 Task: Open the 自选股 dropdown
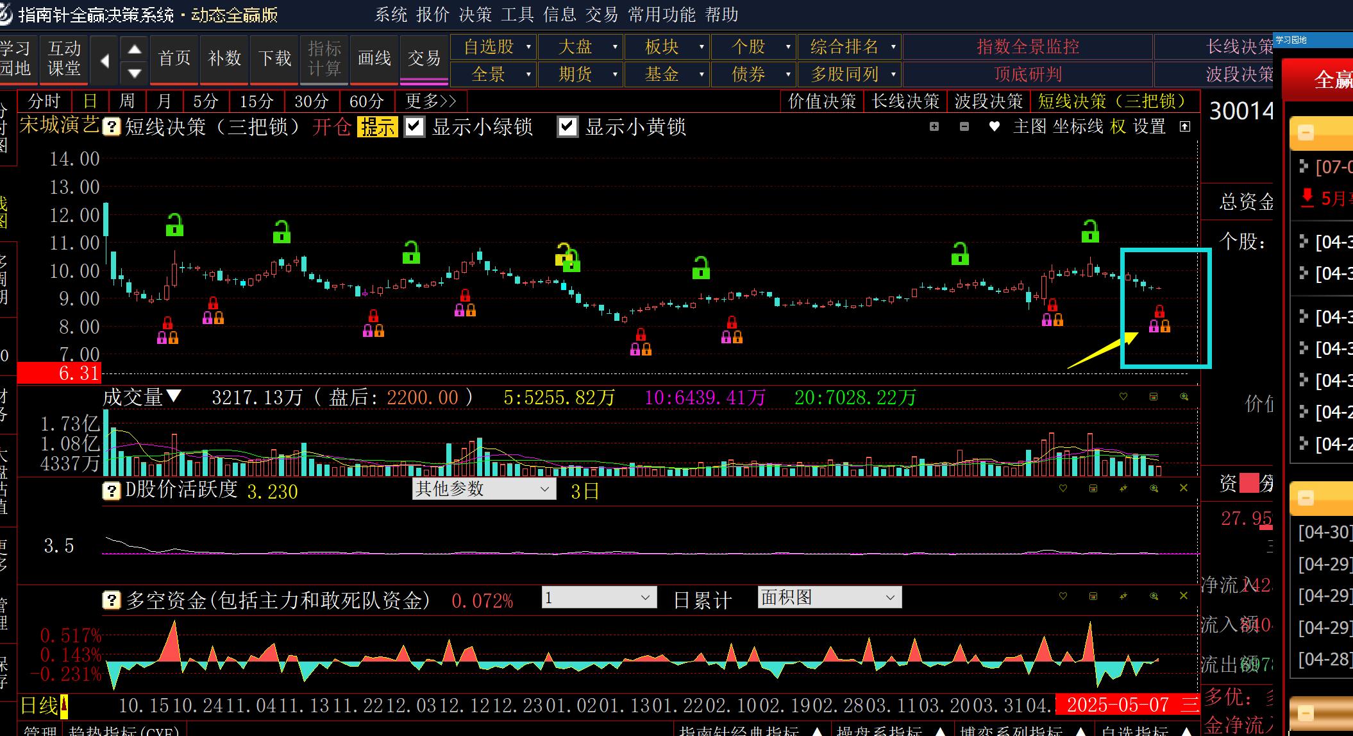point(493,47)
